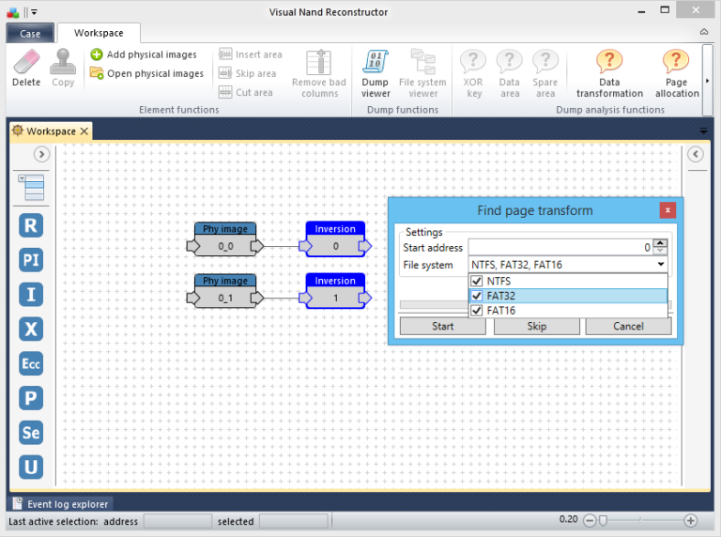Image resolution: width=721 pixels, height=537 pixels.
Task: Select the Phy image 0_1 node
Action: (225, 291)
